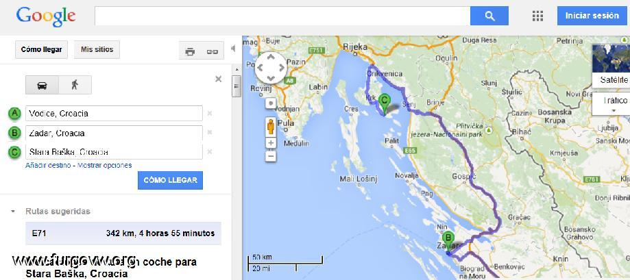Remove the Vodice, Croacia destination
The width and height of the screenshot is (630, 280).
[209, 114]
